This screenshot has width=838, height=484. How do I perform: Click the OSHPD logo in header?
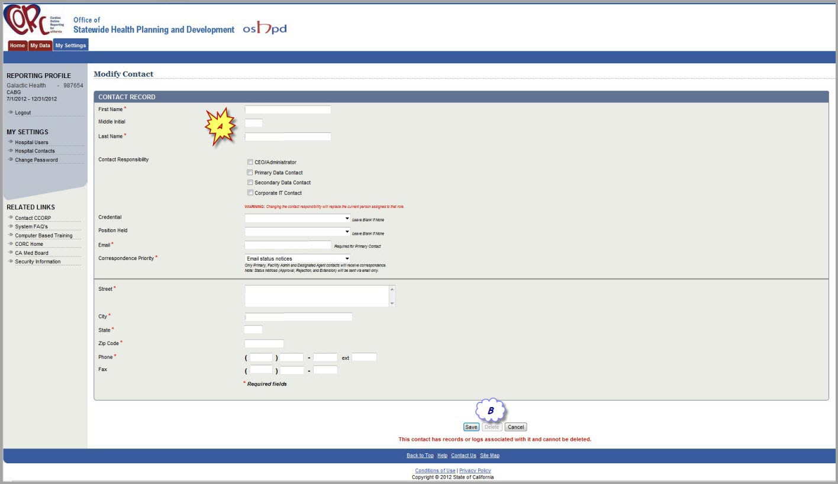265,28
